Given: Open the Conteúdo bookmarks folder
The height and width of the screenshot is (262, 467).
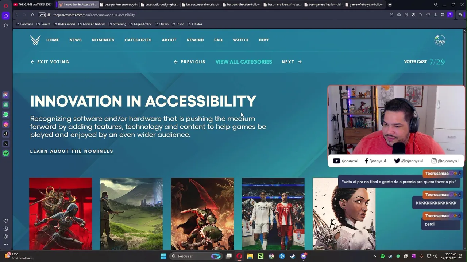Looking at the screenshot, I should 24,24.
